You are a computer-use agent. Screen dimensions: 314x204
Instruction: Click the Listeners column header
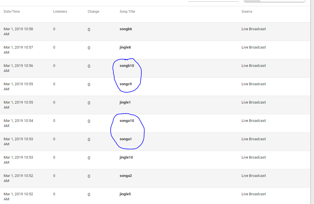click(60, 12)
